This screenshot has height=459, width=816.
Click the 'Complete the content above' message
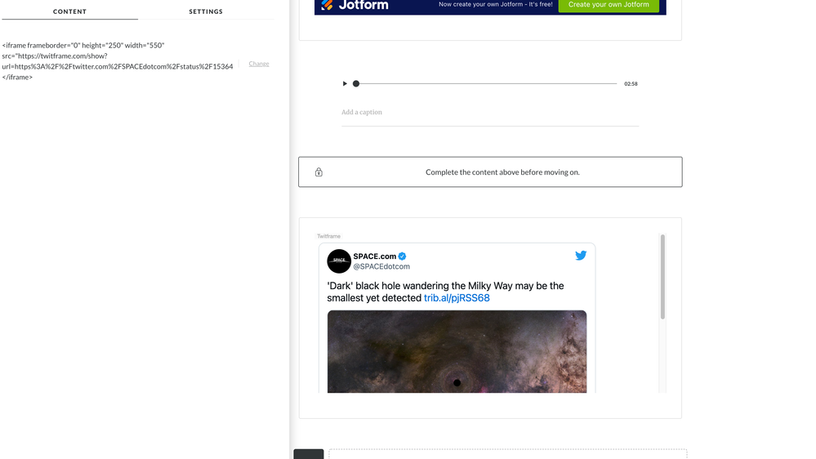[502, 172]
